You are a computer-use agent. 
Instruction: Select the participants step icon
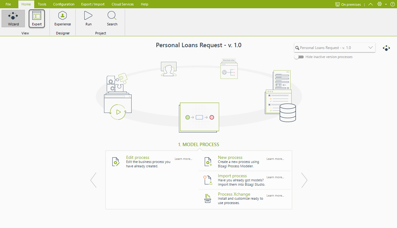click(x=169, y=69)
